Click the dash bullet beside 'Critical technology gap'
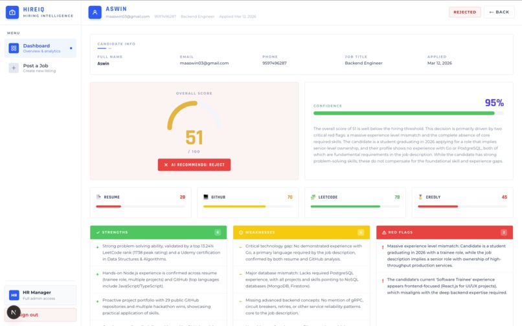 coord(240,247)
